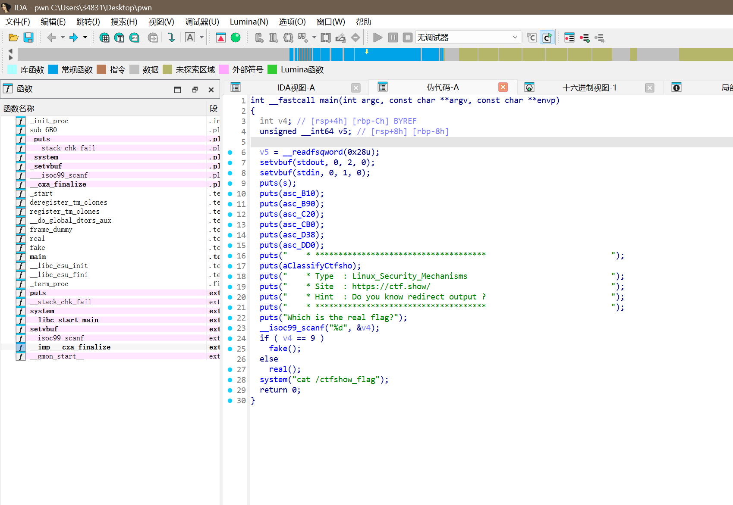The width and height of the screenshot is (733, 505).
Task: Expand dropdown beside the letter A icon
Action: pyautogui.click(x=201, y=37)
